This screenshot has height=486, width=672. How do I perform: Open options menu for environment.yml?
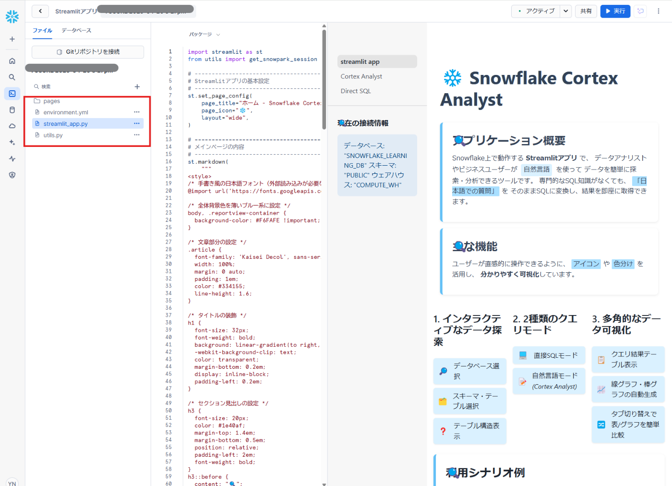click(137, 112)
